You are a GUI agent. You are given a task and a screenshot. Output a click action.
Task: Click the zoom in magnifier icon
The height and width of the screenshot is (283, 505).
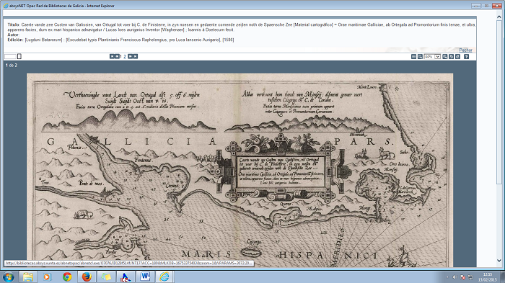click(x=445, y=56)
